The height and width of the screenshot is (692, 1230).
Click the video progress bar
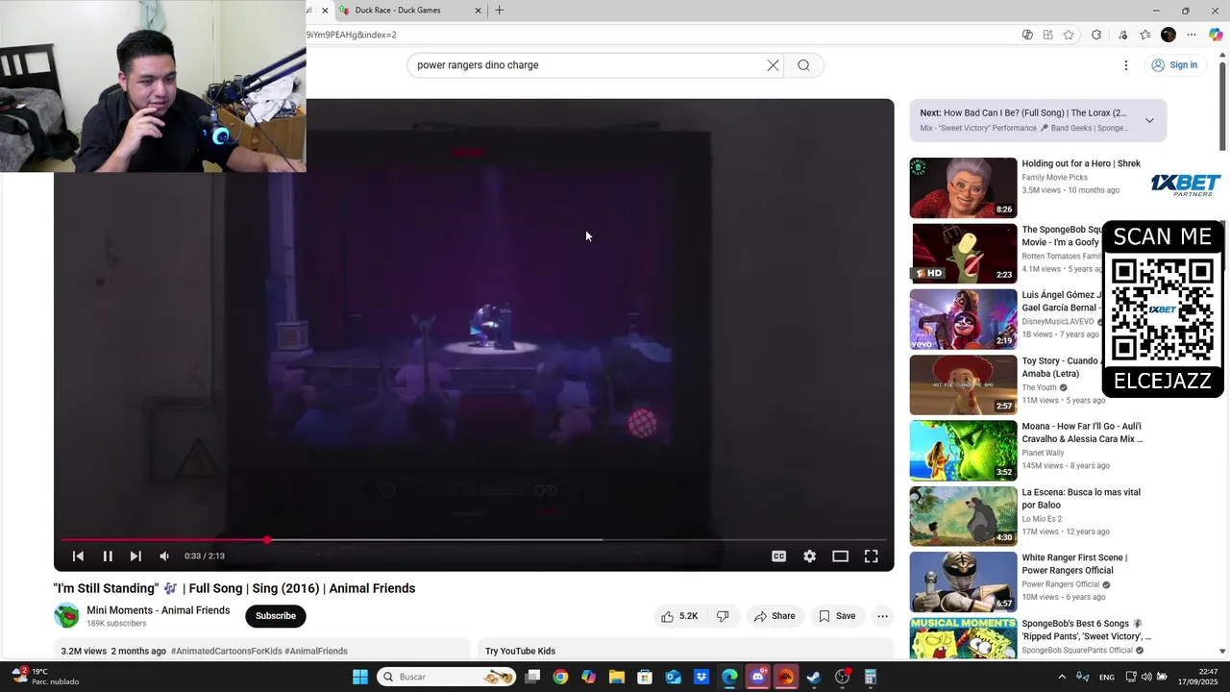pos(474,540)
